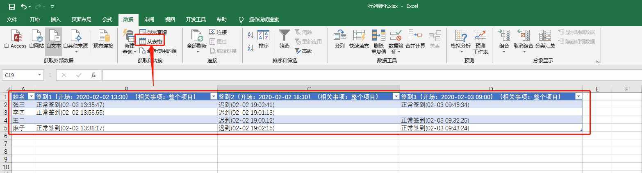The width and height of the screenshot is (642, 173).
Task: Open Recent Sources (最近使用的源)
Action: pos(158,51)
